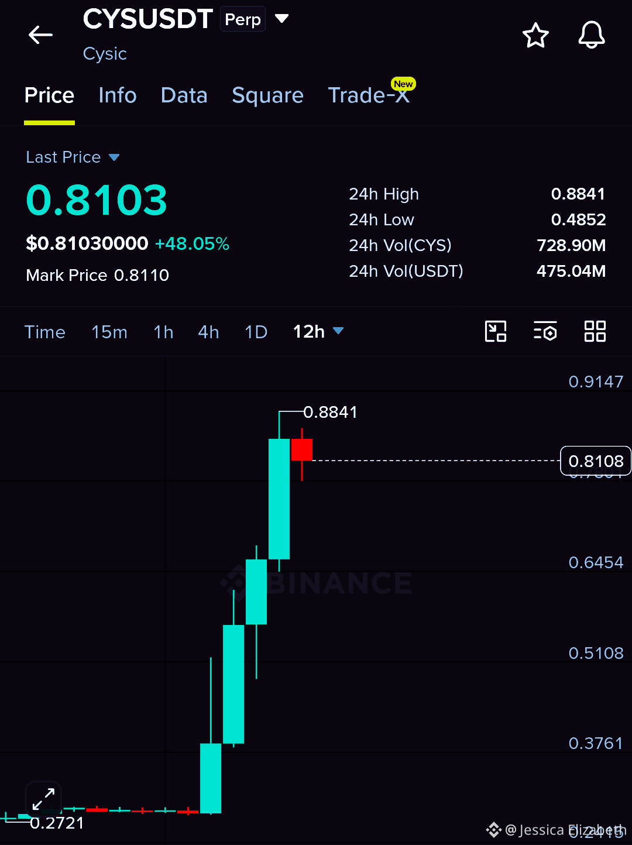Tap the back arrow icon
632x845 pixels.
tap(40, 35)
